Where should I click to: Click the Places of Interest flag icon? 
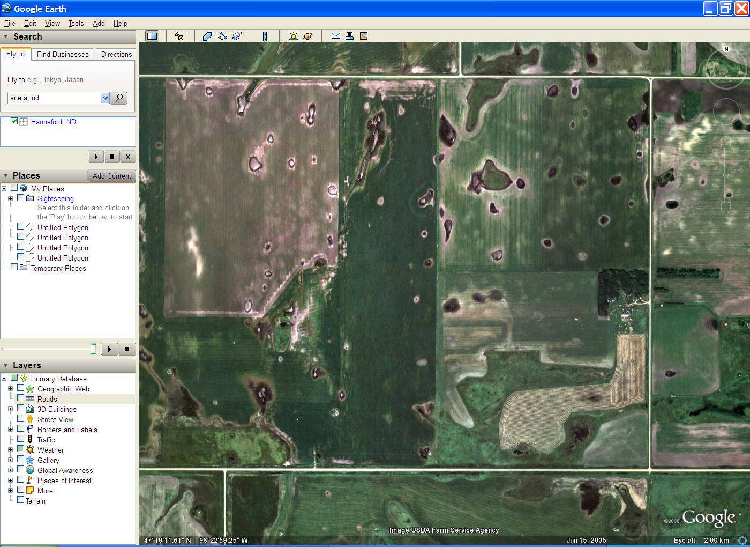pyautogui.click(x=30, y=480)
